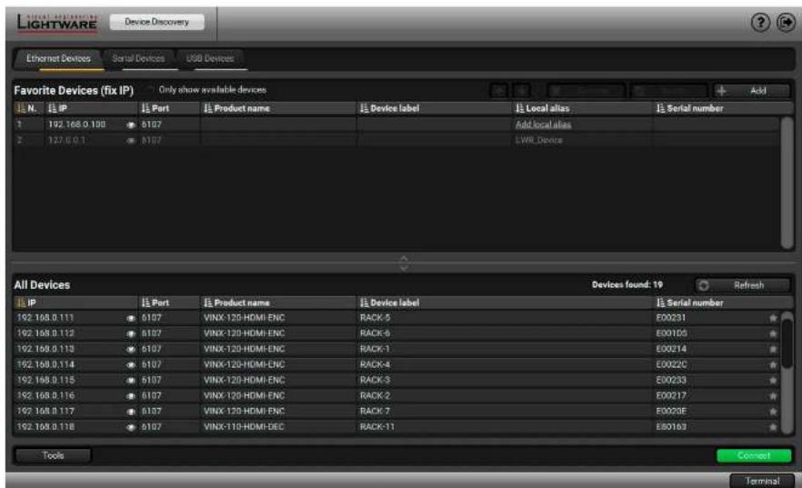Click the eye icon for 192.168.0.113

(x=131, y=350)
